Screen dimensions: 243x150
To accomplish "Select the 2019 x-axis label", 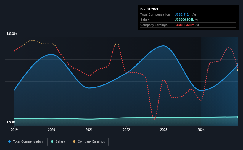I will click(x=14, y=130).
